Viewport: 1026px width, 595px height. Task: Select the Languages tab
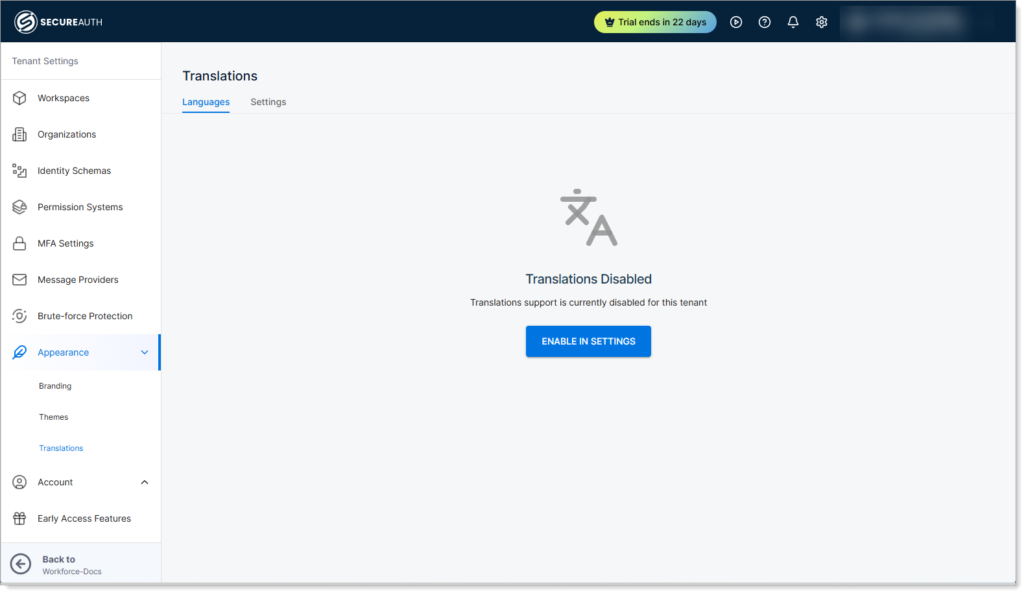click(206, 102)
